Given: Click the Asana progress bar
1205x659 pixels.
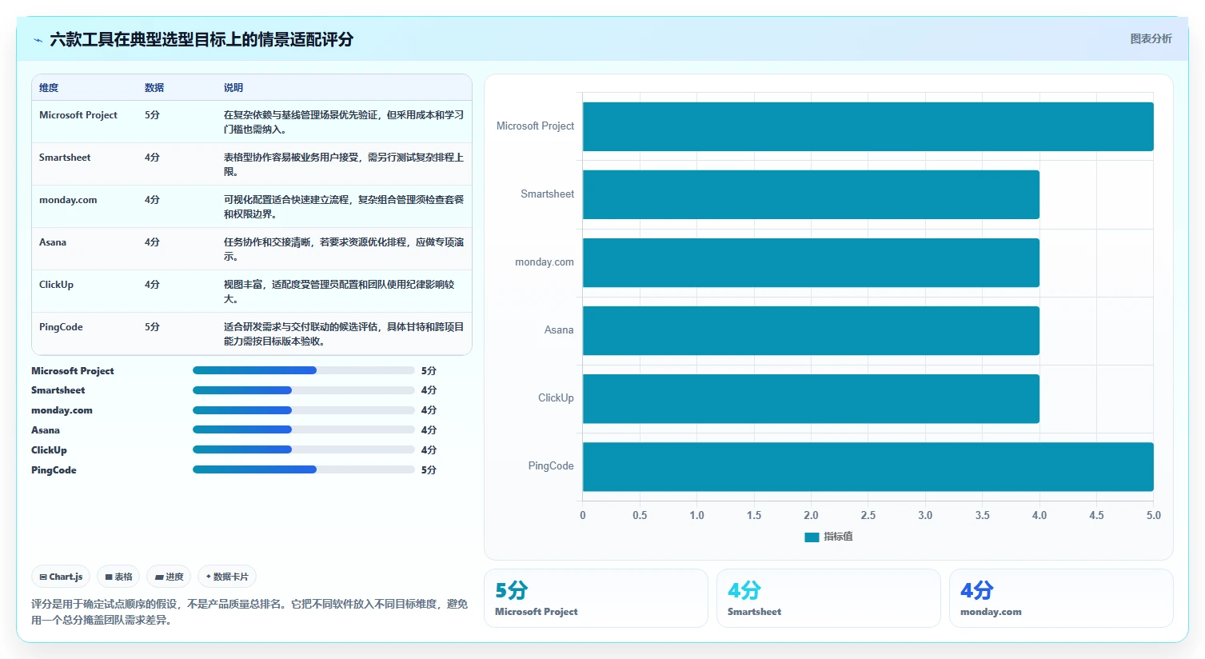Looking at the screenshot, I should 304,429.
